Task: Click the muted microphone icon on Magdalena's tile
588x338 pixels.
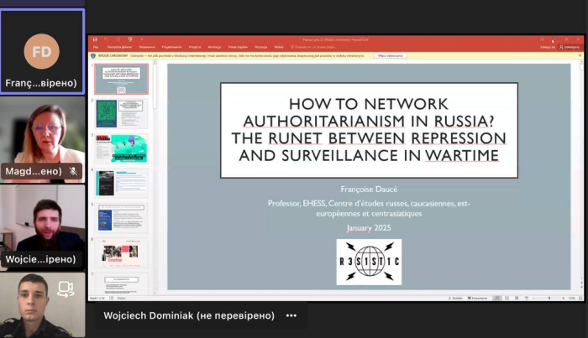Action: pyautogui.click(x=73, y=170)
